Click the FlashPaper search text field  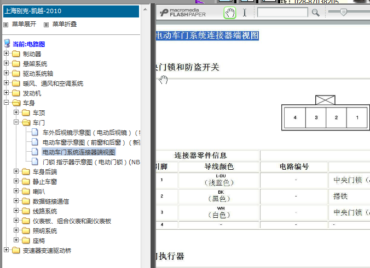282,12
